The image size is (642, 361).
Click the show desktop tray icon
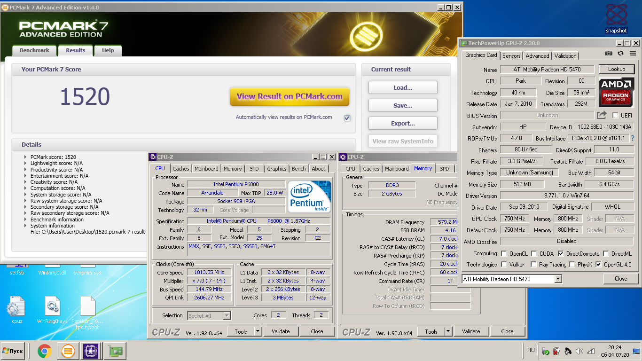637,351
